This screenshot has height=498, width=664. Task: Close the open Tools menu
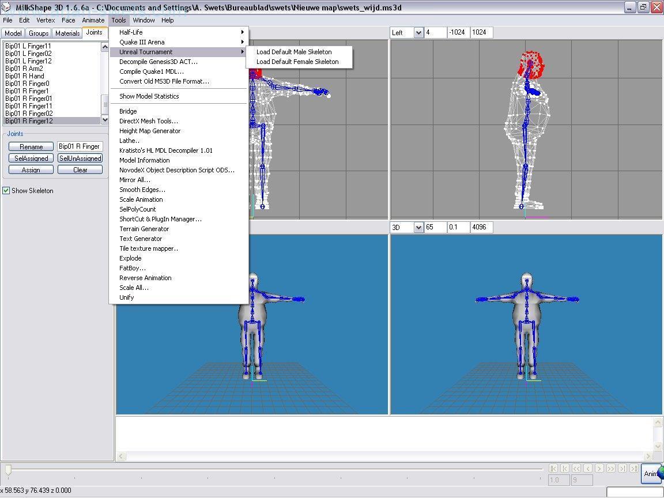click(119, 20)
